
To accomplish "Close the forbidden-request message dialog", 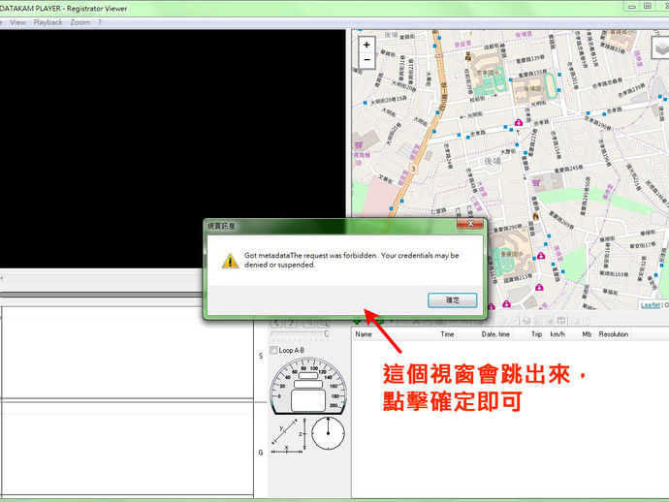I will point(470,224).
